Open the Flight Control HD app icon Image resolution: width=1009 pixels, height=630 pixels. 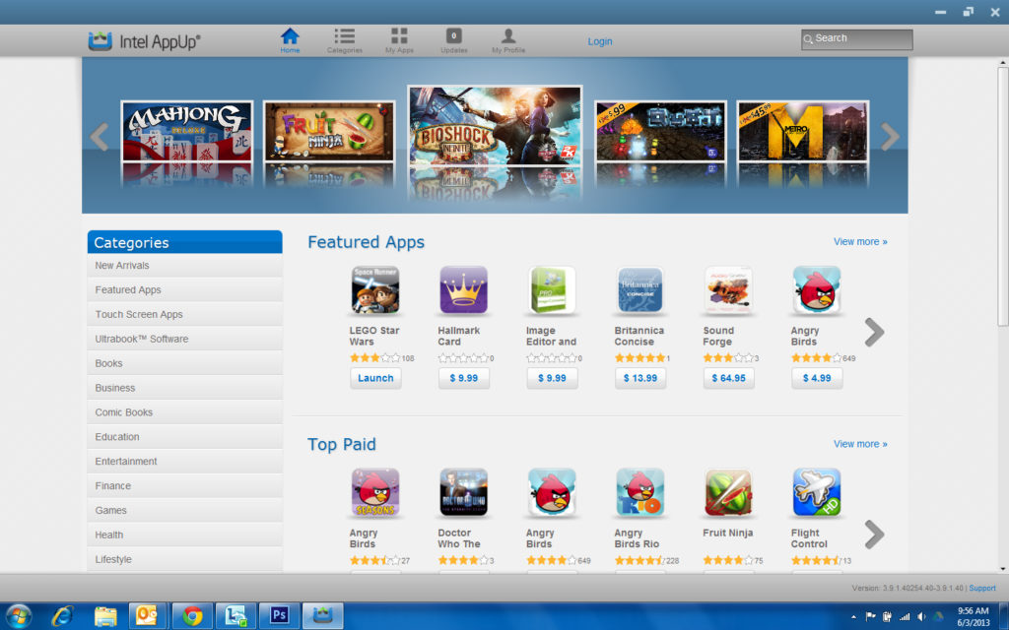817,493
